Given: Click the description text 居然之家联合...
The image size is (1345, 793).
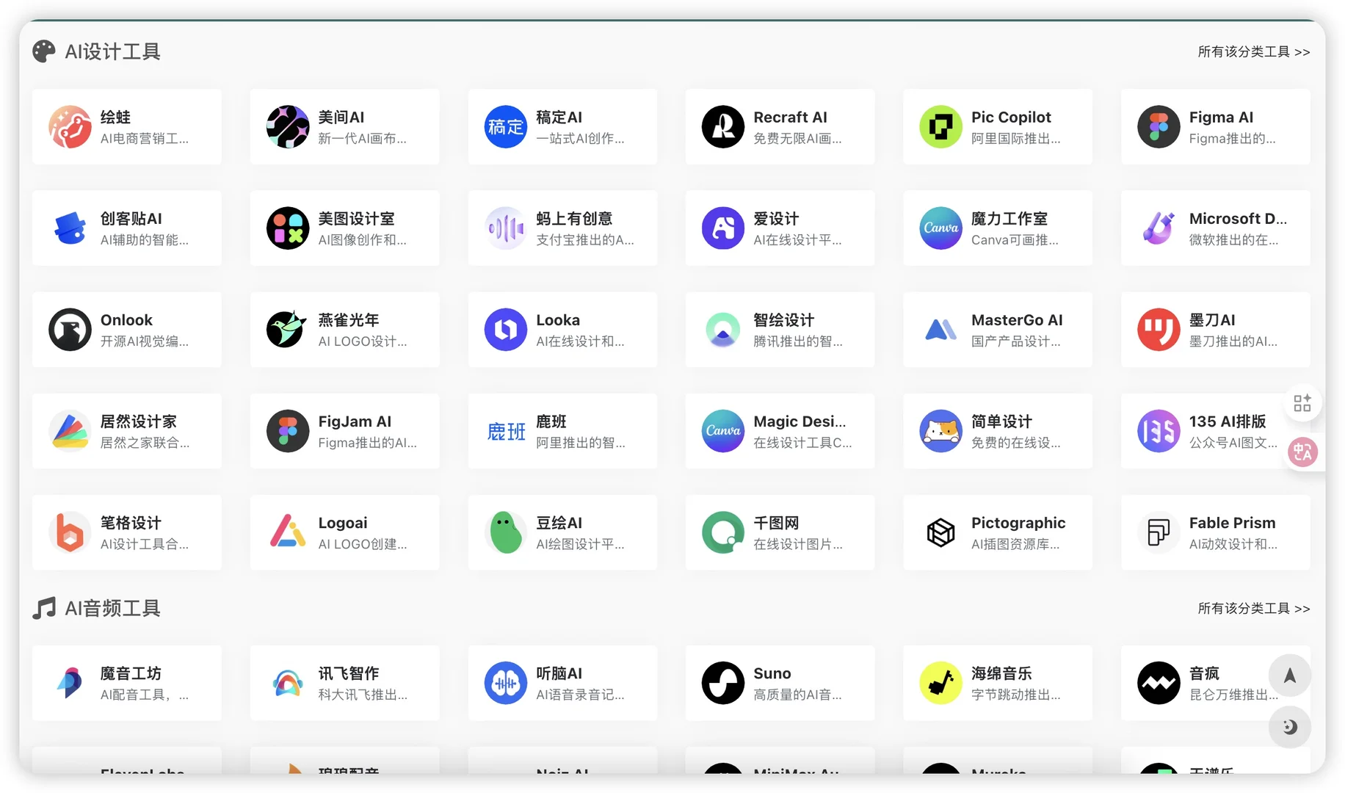Looking at the screenshot, I should point(145,443).
